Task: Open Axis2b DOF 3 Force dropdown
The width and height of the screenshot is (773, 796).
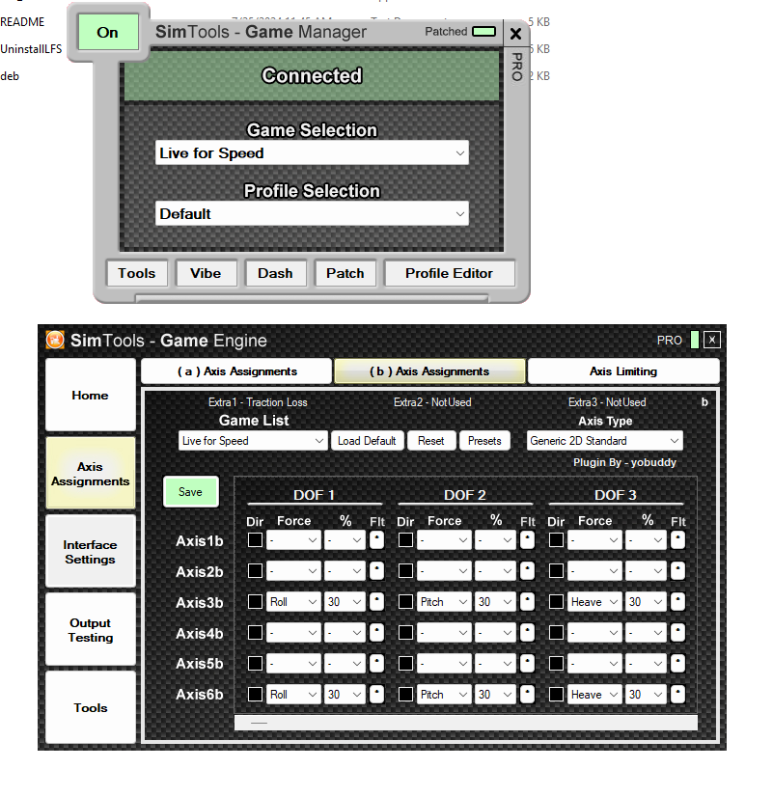Action: click(594, 571)
